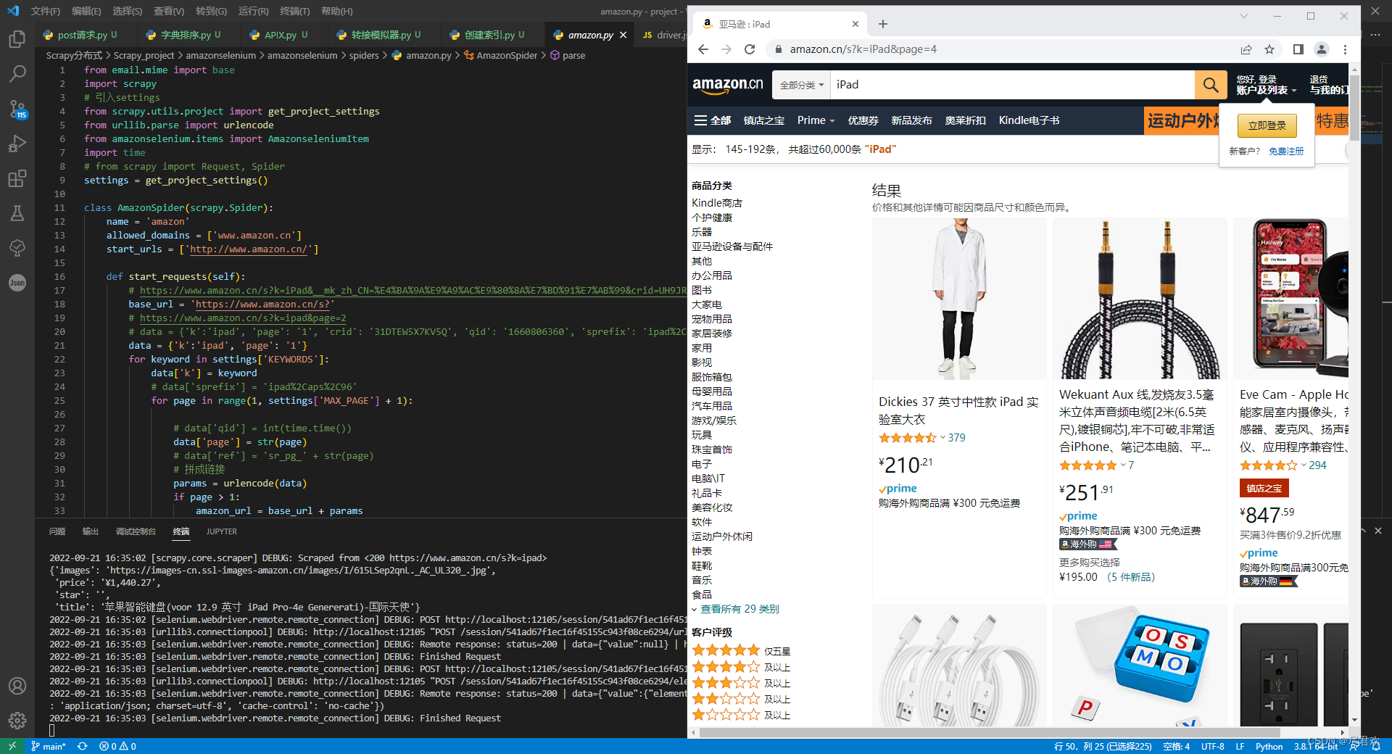Open the Kindle电子书 nav link
The width and height of the screenshot is (1392, 754).
1029,120
